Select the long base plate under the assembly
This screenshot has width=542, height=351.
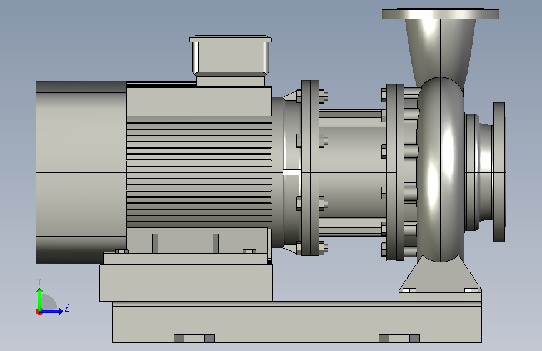(x=296, y=322)
